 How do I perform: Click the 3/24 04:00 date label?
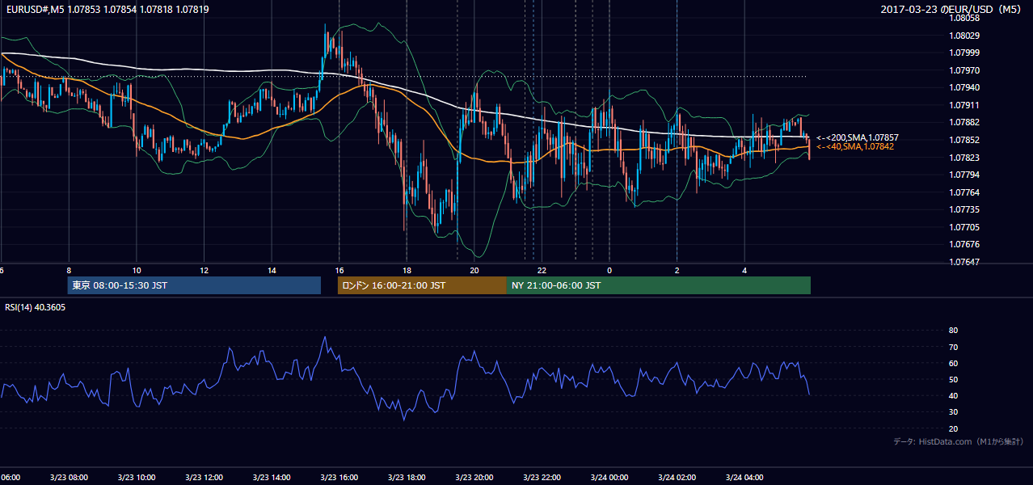[x=744, y=478]
